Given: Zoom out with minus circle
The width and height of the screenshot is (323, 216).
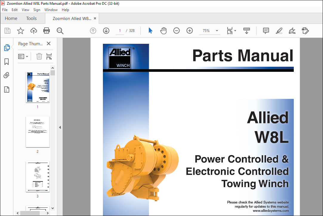Looking at the screenshot, I should (x=177, y=31).
